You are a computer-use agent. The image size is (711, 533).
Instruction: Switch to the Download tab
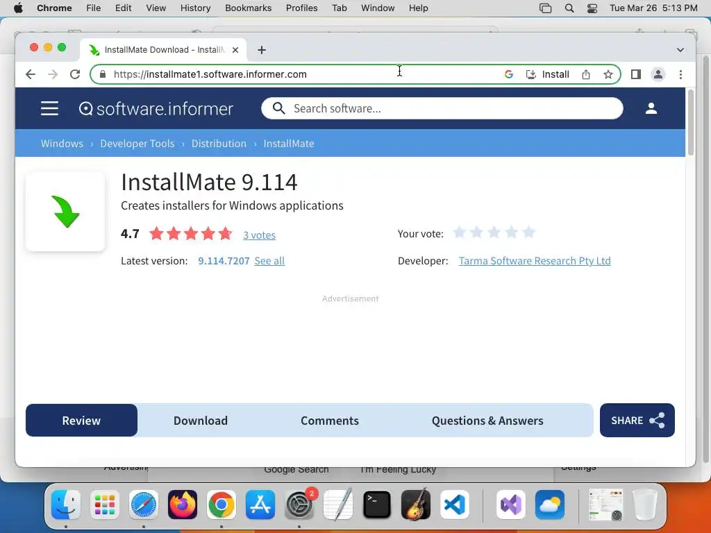click(x=201, y=421)
